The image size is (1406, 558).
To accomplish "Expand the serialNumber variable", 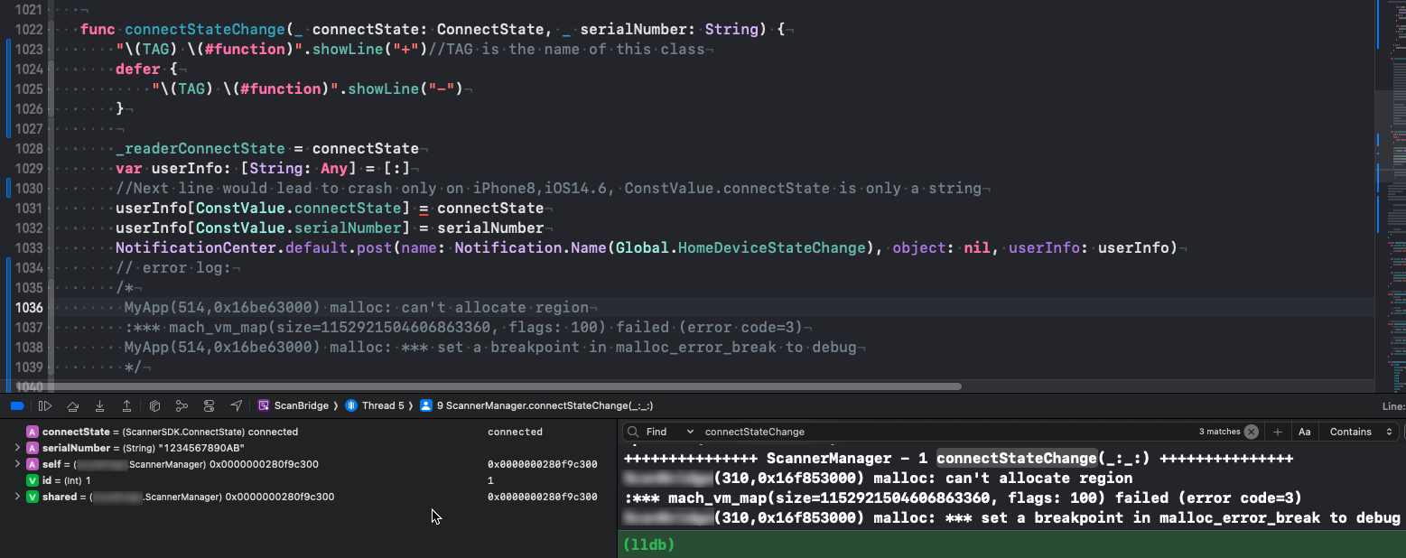I will click(17, 448).
